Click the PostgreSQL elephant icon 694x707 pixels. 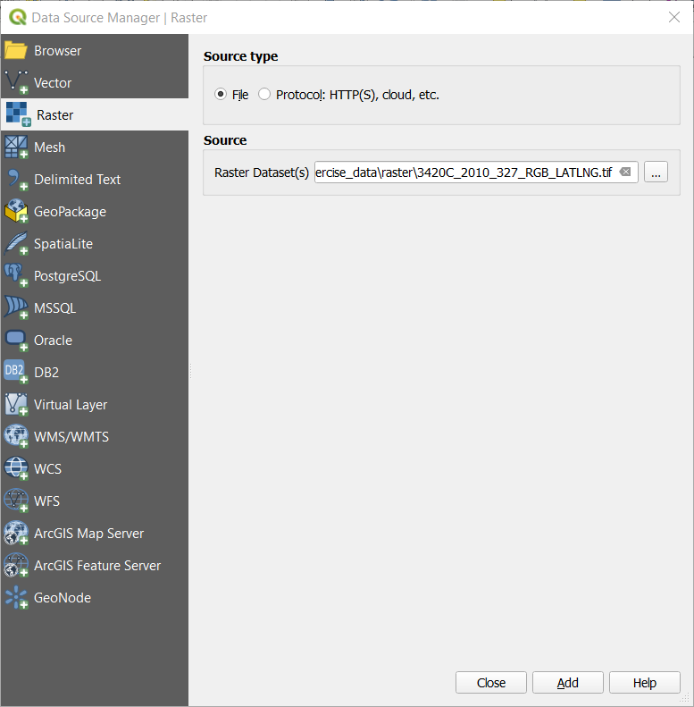coord(16,276)
